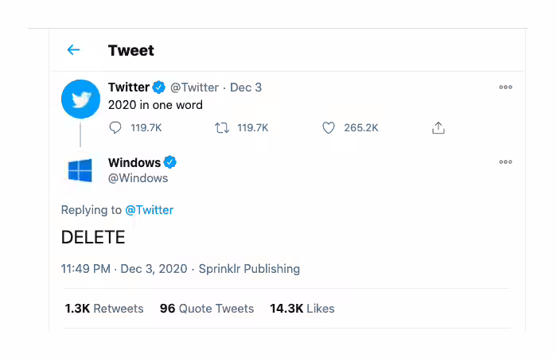Open the @Windows handle
The image size is (557, 358).
pos(138,178)
